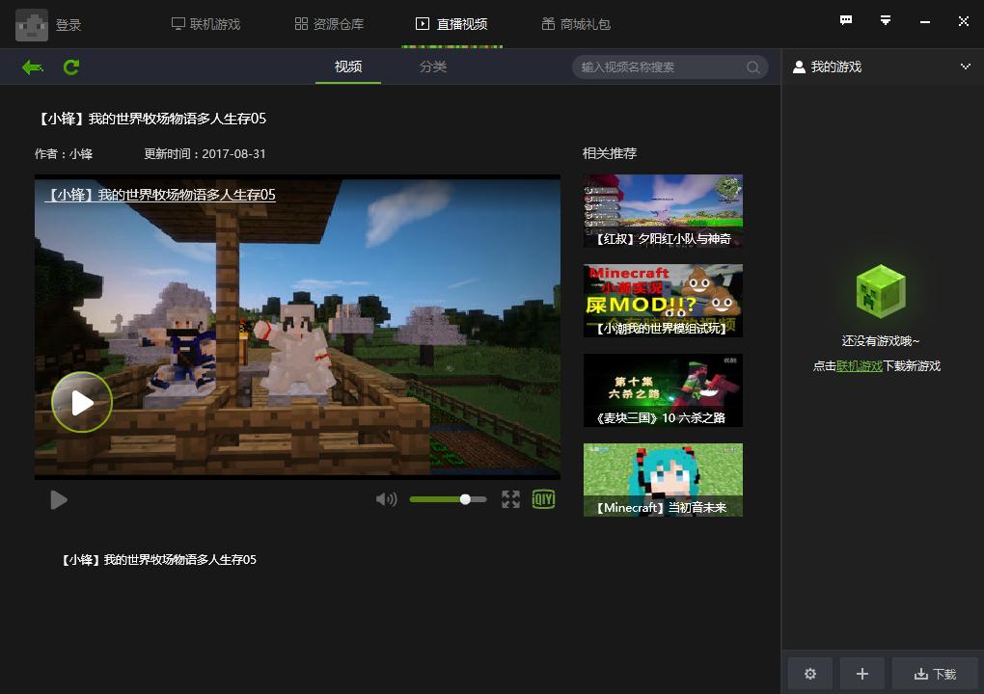
Task: Minimize the launcher window
Action: coord(925,22)
